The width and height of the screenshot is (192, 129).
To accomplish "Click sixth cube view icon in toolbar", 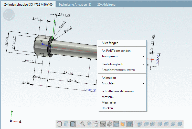I will click(173, 124).
